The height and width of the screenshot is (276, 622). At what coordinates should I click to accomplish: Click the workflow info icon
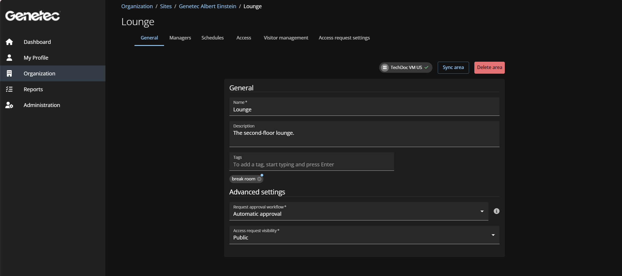[x=496, y=211]
